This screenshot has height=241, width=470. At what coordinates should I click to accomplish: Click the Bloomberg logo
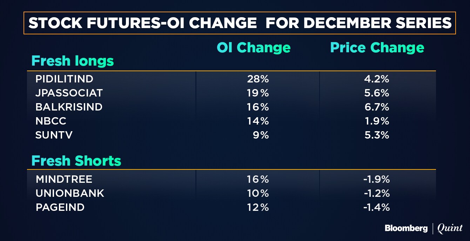point(406,228)
